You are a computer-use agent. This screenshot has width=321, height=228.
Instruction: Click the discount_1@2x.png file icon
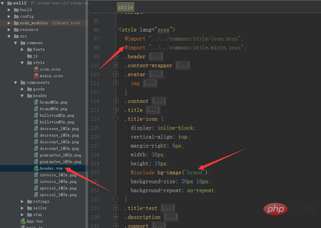[37, 142]
